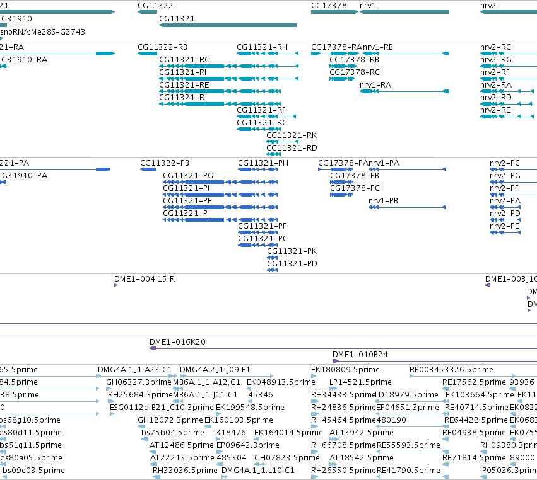
Task: Click protein CG17378-PC
Action: (355, 188)
